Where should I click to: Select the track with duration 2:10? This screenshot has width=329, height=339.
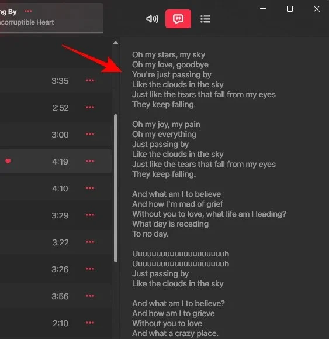(x=56, y=323)
